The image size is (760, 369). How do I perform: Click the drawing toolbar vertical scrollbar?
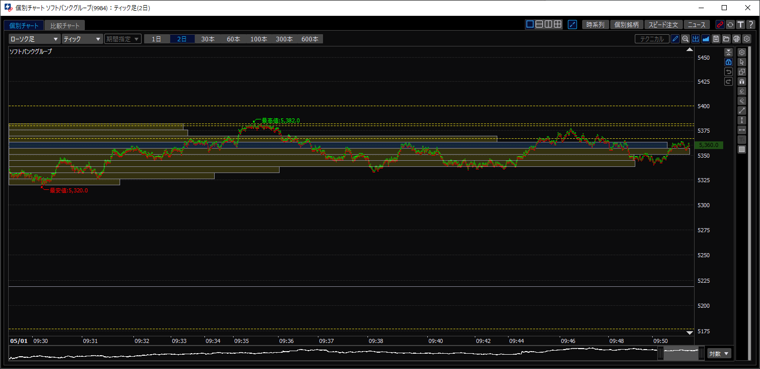pyautogui.click(x=749, y=204)
